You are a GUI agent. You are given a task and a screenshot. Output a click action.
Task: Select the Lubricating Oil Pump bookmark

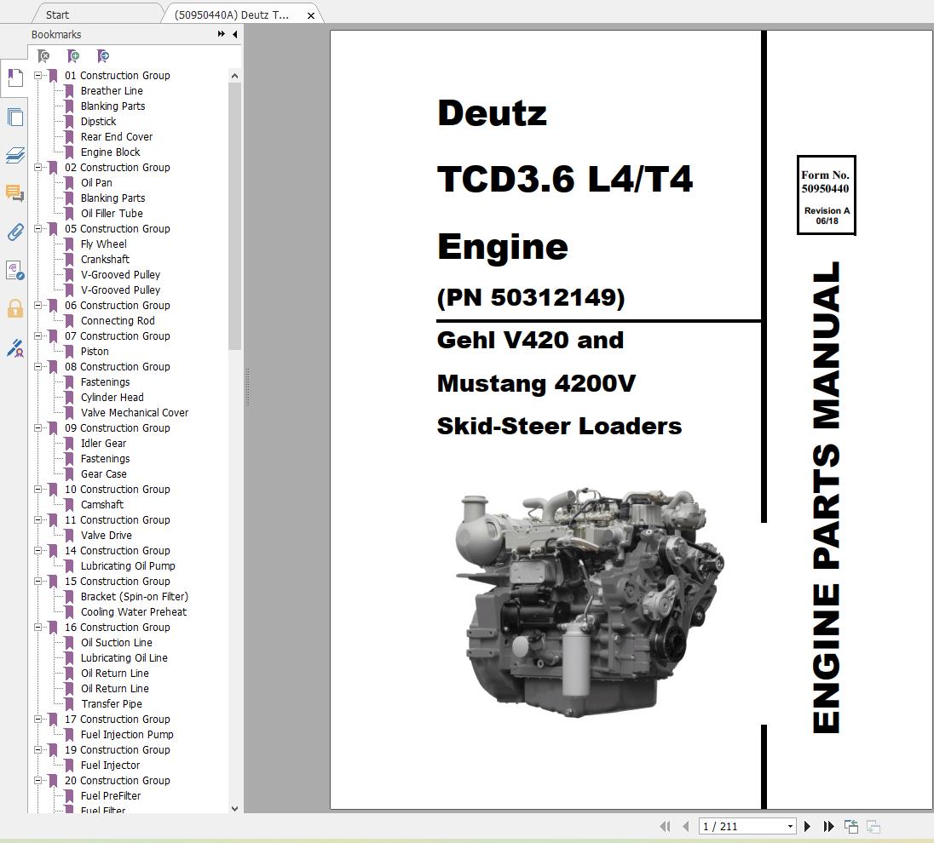tap(128, 566)
